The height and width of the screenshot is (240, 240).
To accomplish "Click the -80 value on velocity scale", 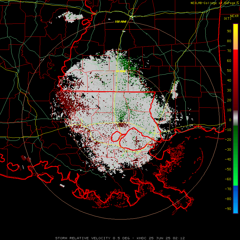I will point(228,199).
